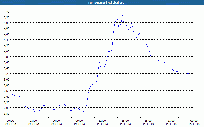Click the 2,40 y-axis label

[x=7, y=97]
